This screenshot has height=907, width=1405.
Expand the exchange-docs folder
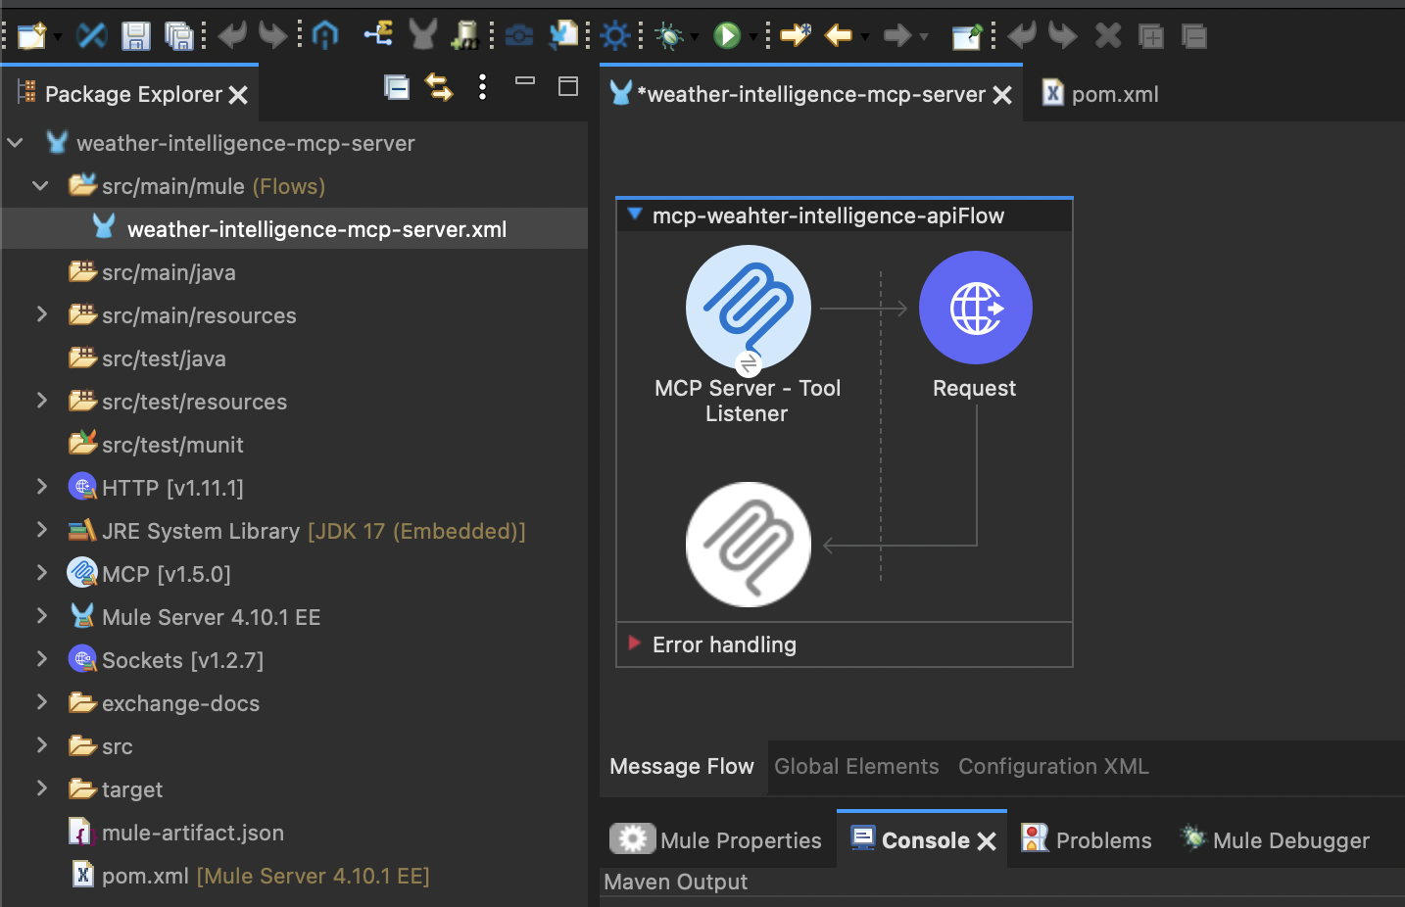[41, 702]
